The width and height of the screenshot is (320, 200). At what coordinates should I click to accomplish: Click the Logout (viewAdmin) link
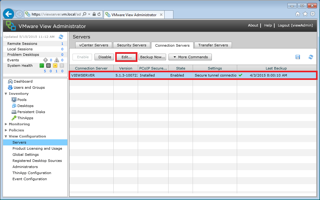coord(295,25)
